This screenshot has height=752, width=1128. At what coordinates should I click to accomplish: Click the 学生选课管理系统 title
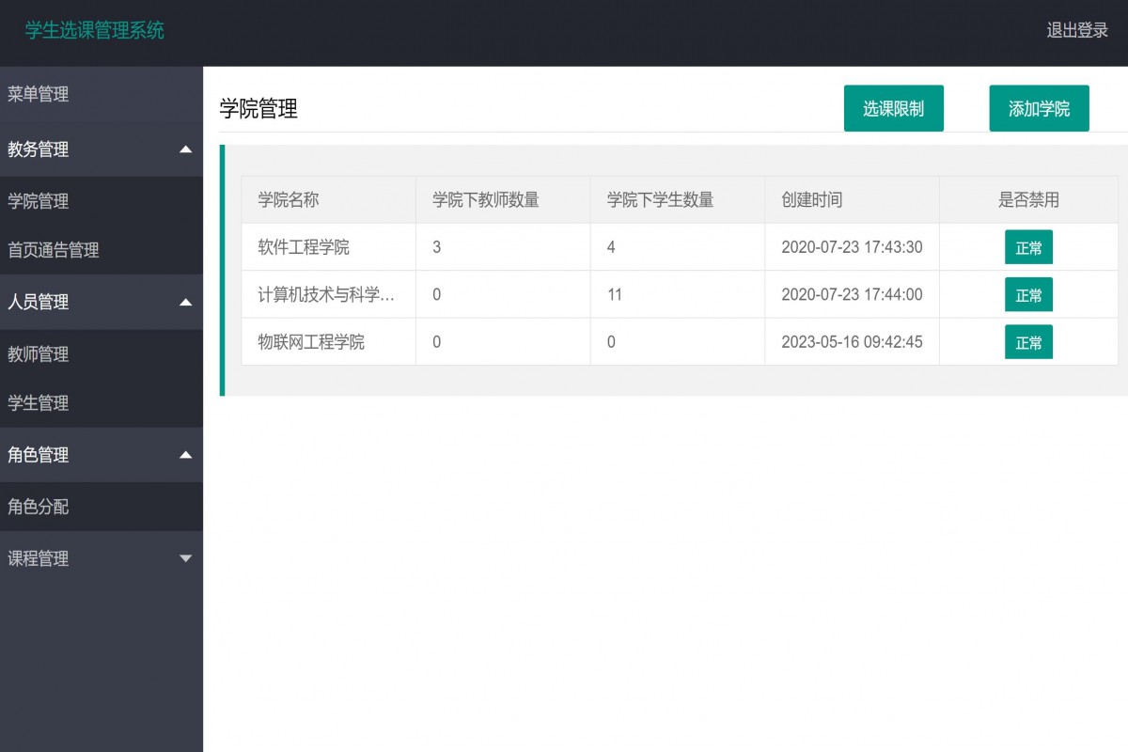pos(96,31)
